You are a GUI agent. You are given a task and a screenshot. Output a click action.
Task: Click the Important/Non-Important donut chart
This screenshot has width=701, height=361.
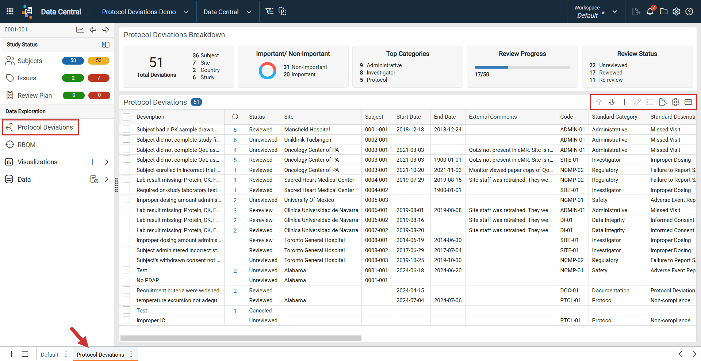pos(268,70)
